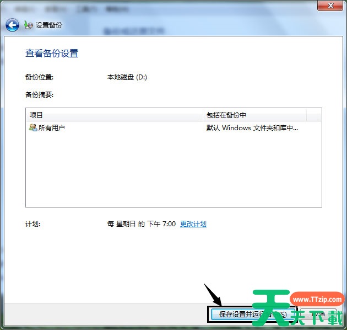Sort by the 项目 column header

point(115,115)
